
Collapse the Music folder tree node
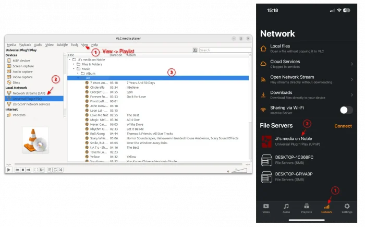point(74,68)
